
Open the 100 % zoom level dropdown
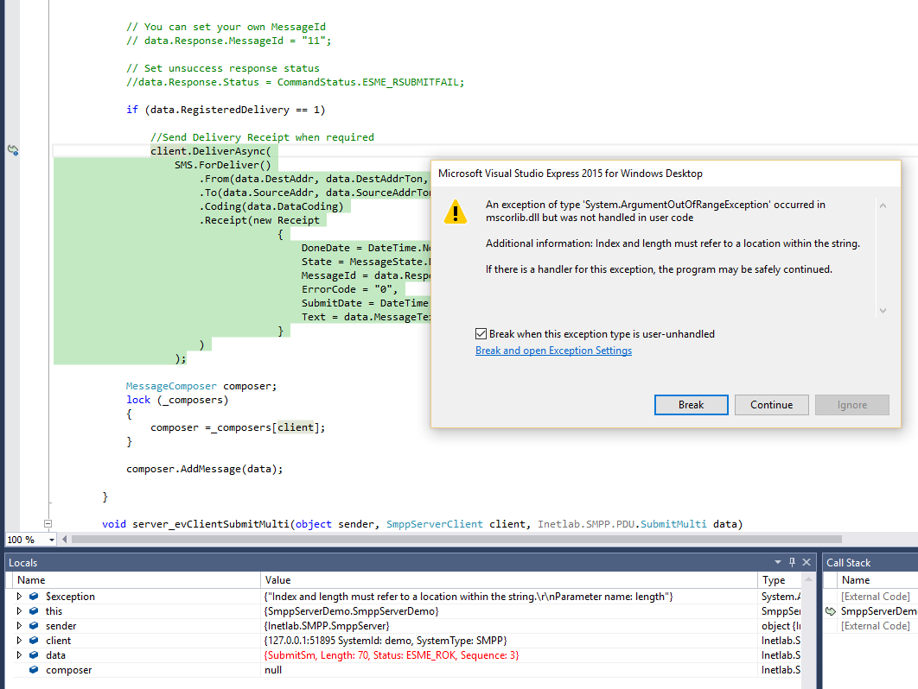click(x=51, y=540)
